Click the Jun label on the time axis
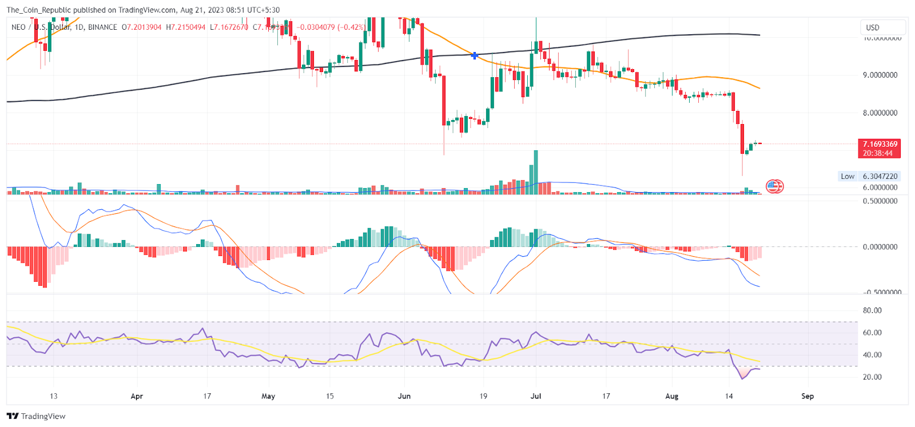This screenshot has height=427, width=915. pyautogui.click(x=404, y=396)
